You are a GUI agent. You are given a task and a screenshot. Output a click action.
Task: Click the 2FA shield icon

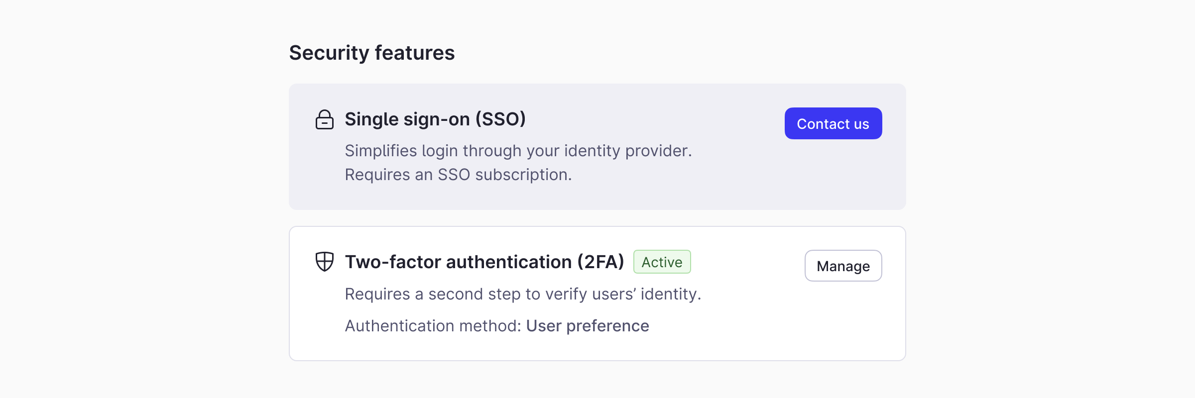[x=325, y=262]
